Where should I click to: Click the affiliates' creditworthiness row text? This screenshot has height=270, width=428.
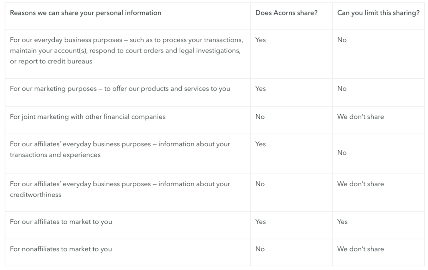pos(120,189)
